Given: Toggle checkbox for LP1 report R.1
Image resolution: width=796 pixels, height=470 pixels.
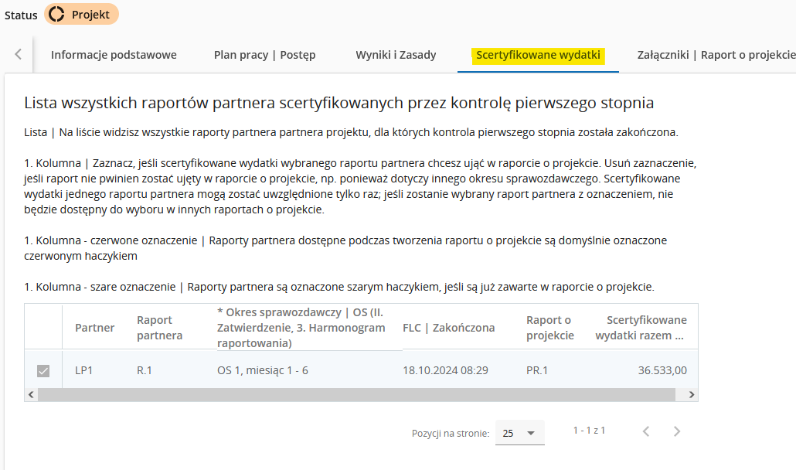Looking at the screenshot, I should (43, 371).
